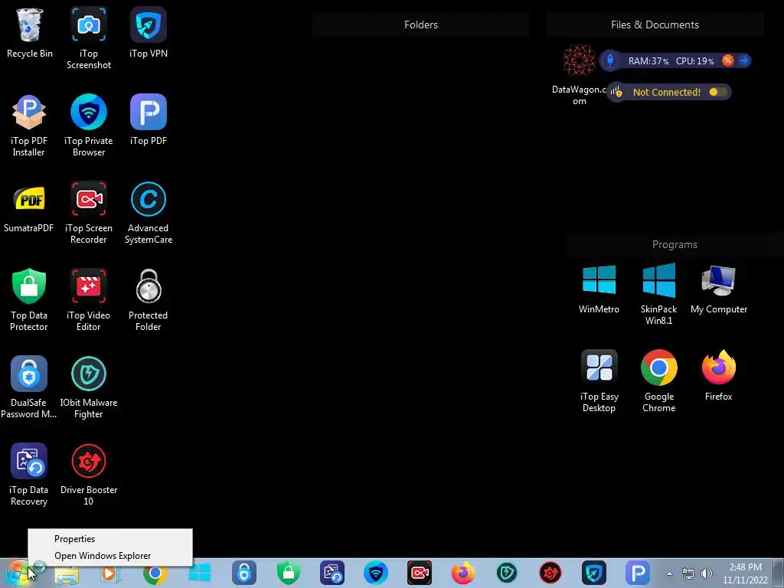Image resolution: width=784 pixels, height=588 pixels.
Task: Open iTop Private Browser from taskbar
Action: pos(375,573)
